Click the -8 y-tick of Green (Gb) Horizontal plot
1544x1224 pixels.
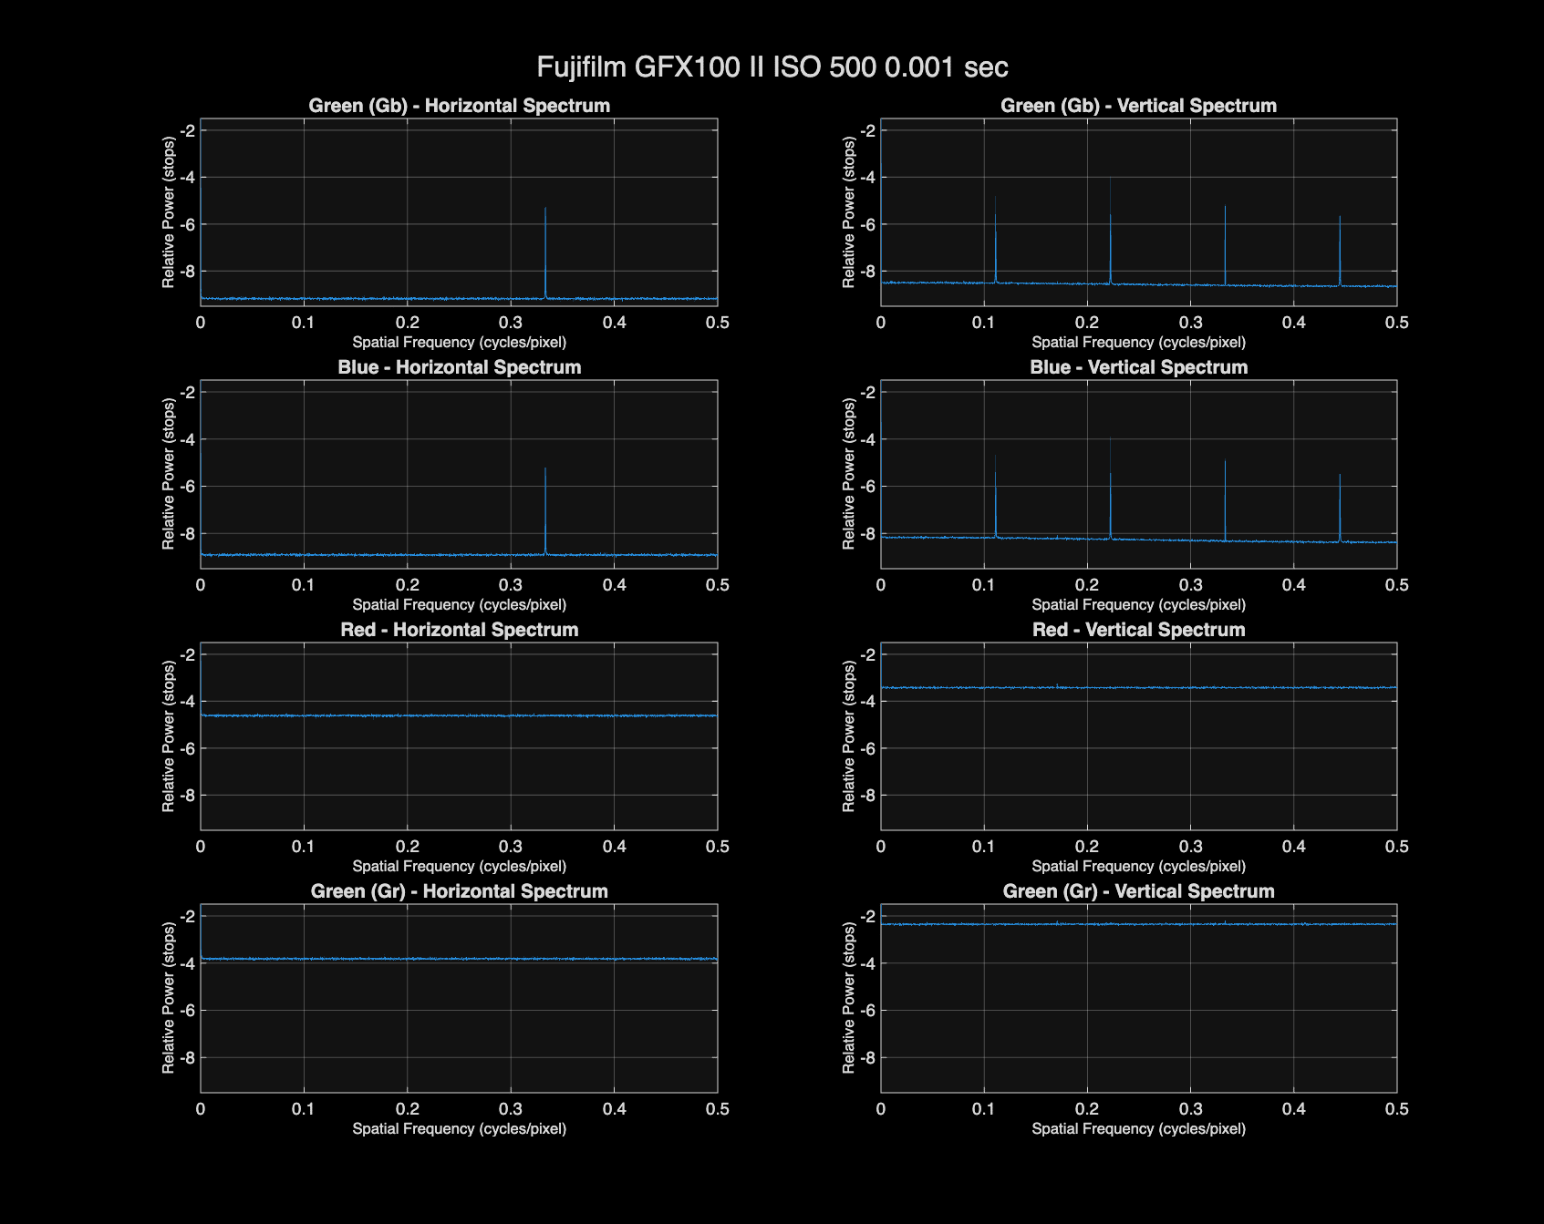coord(187,272)
